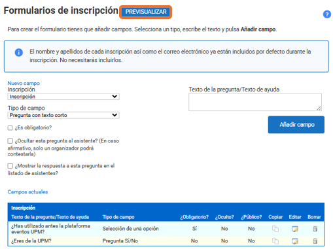Viewport: 333px width, 249px height.
Task: Open the 'Tipo de campo' dropdown
Action: point(63,115)
